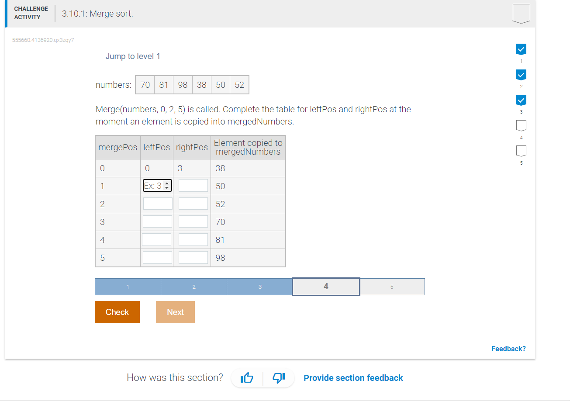Switch to level 1 in progress bar

click(128, 287)
